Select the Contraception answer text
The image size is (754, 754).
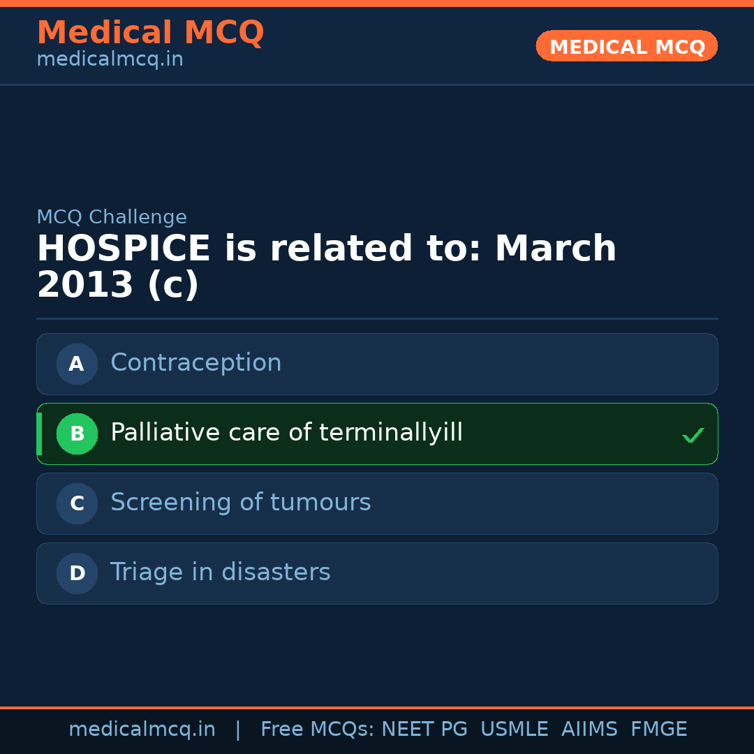tap(195, 363)
